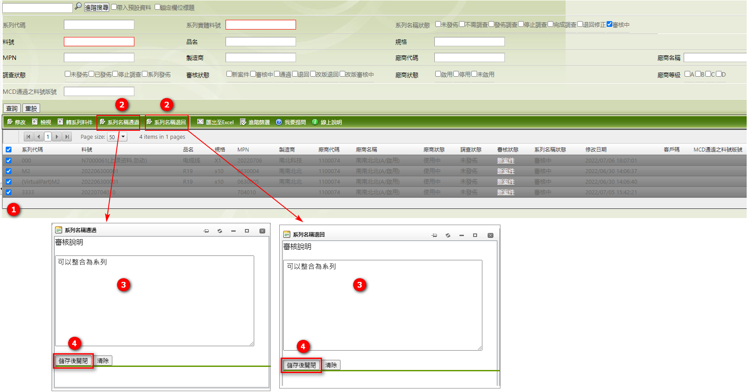748x392 pixels.
Task: Open the Page size dropdown
Action: click(x=123, y=137)
